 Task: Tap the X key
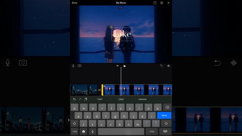click(x=93, y=124)
